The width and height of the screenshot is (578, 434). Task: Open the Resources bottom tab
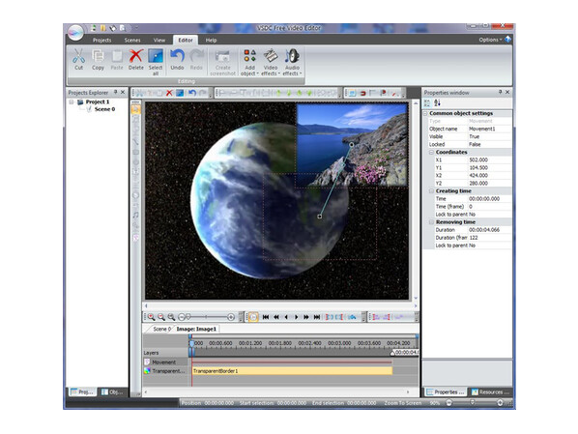pyautogui.click(x=490, y=392)
